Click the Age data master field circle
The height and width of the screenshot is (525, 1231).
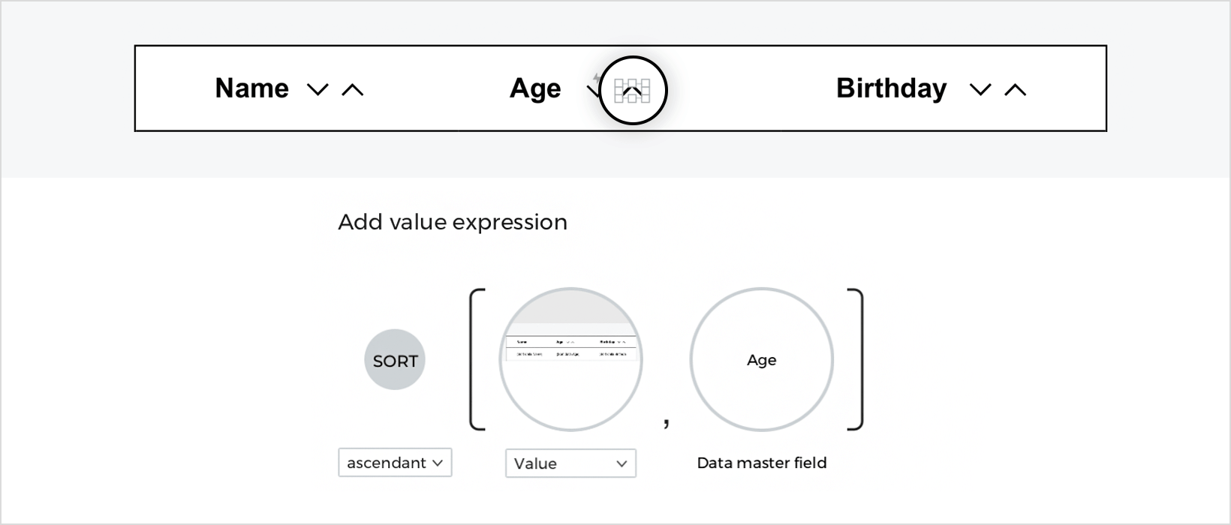click(761, 359)
